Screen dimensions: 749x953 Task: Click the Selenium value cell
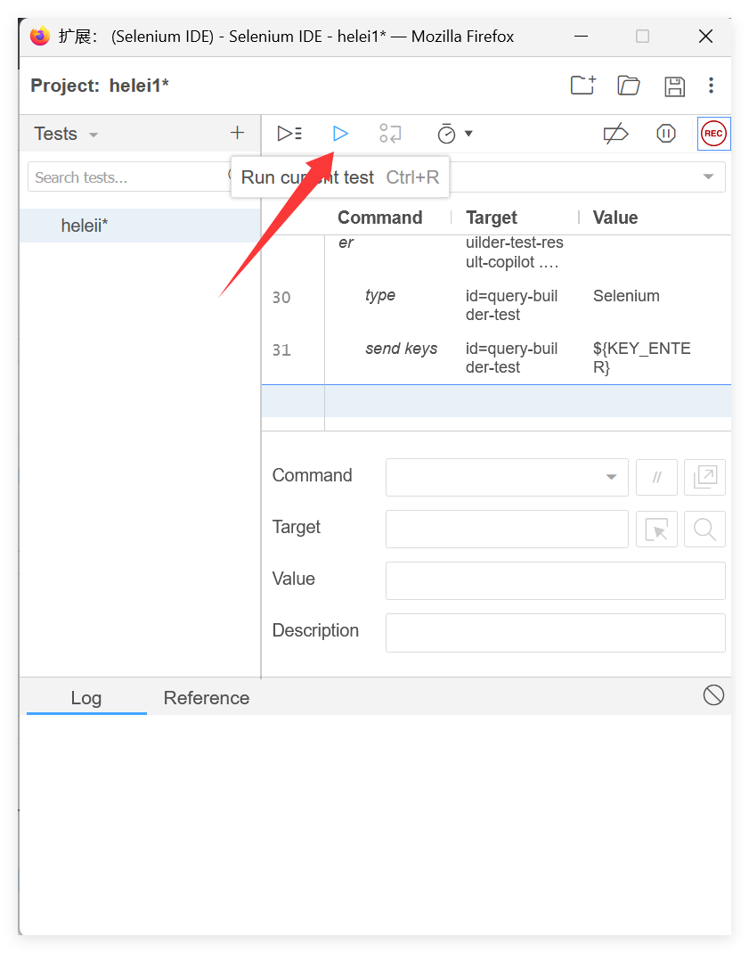pyautogui.click(x=626, y=296)
